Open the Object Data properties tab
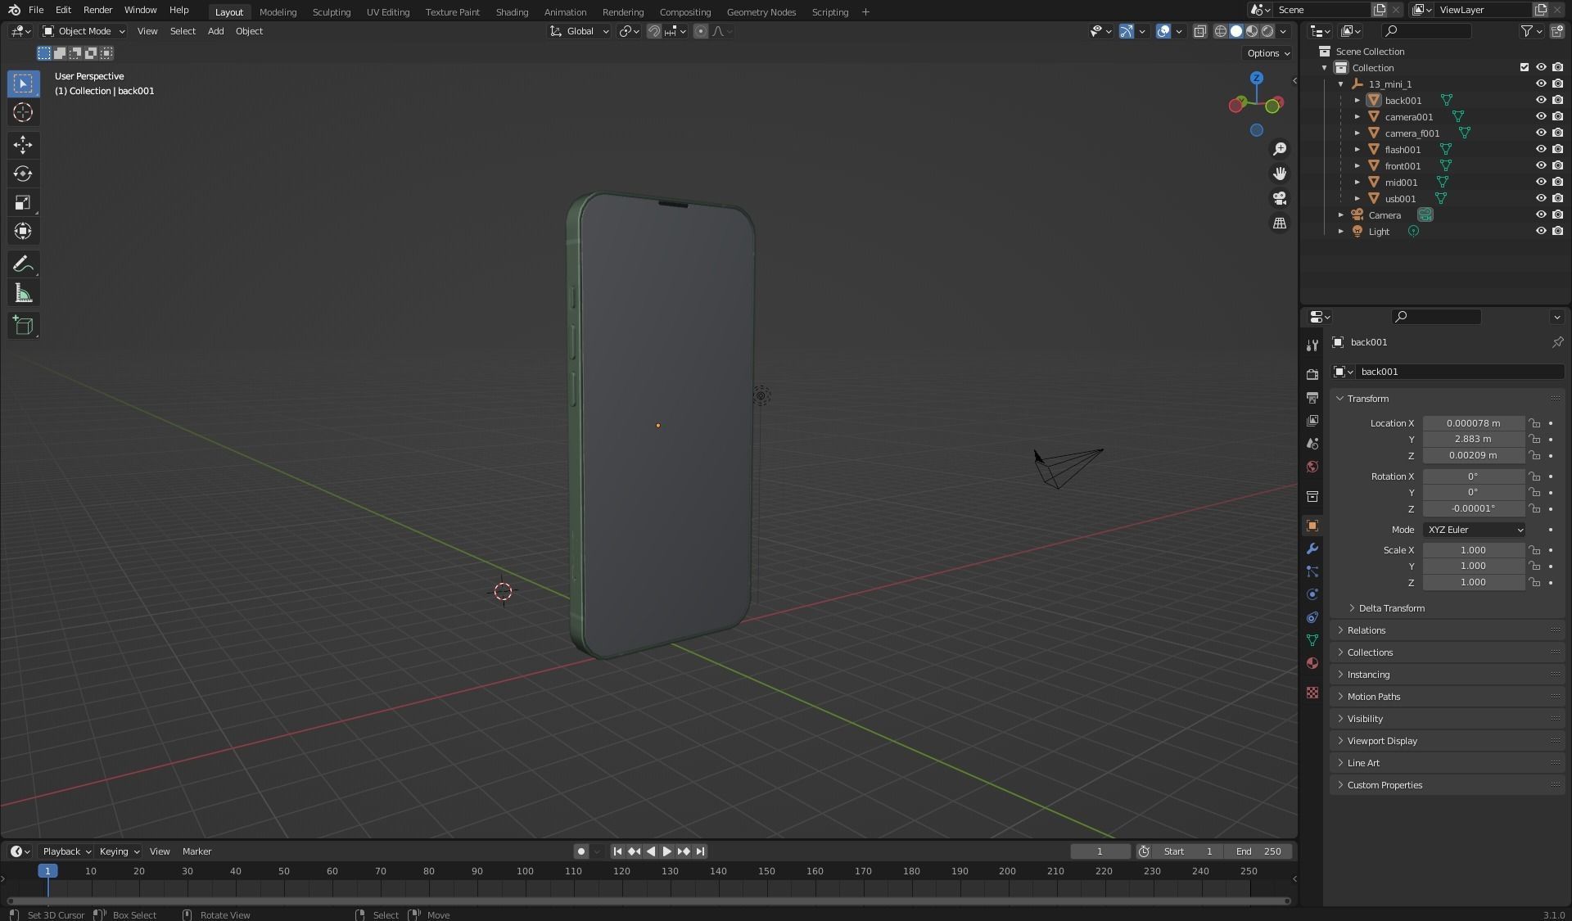 click(1312, 640)
